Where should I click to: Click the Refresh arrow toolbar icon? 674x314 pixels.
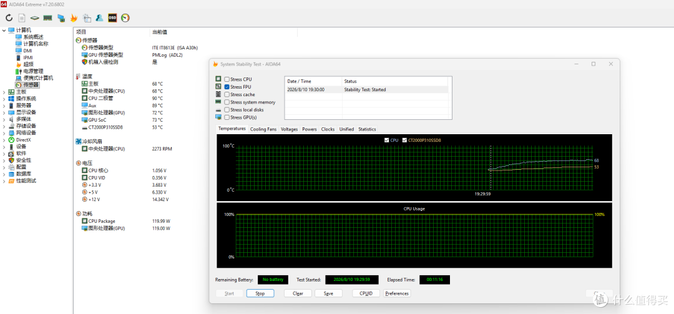pyautogui.click(x=9, y=18)
